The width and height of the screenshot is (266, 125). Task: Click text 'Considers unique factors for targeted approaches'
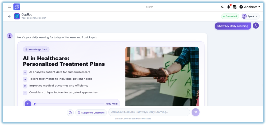(63, 92)
